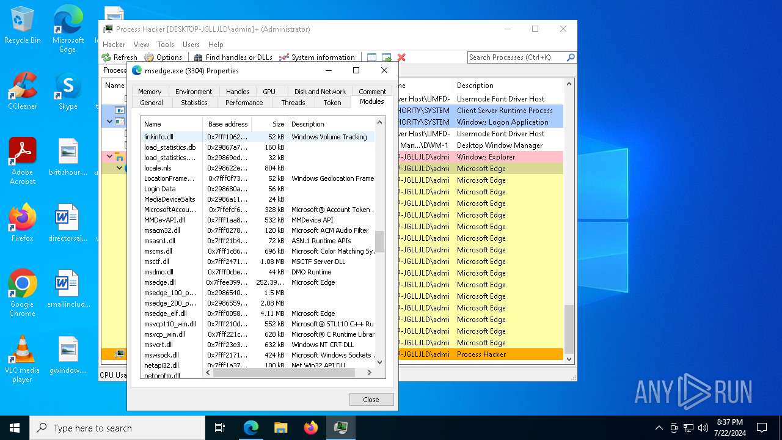Click into the Search Processes field

517,57
